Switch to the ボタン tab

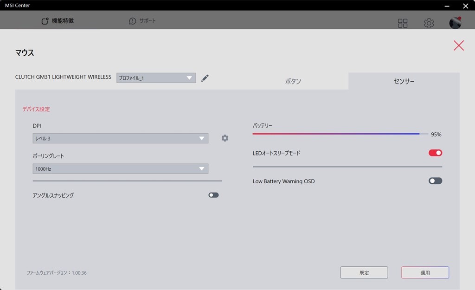[293, 81]
